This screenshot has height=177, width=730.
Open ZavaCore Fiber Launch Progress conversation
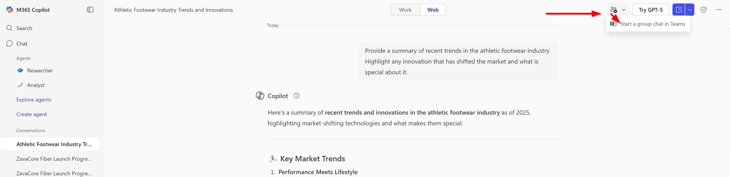(54, 159)
